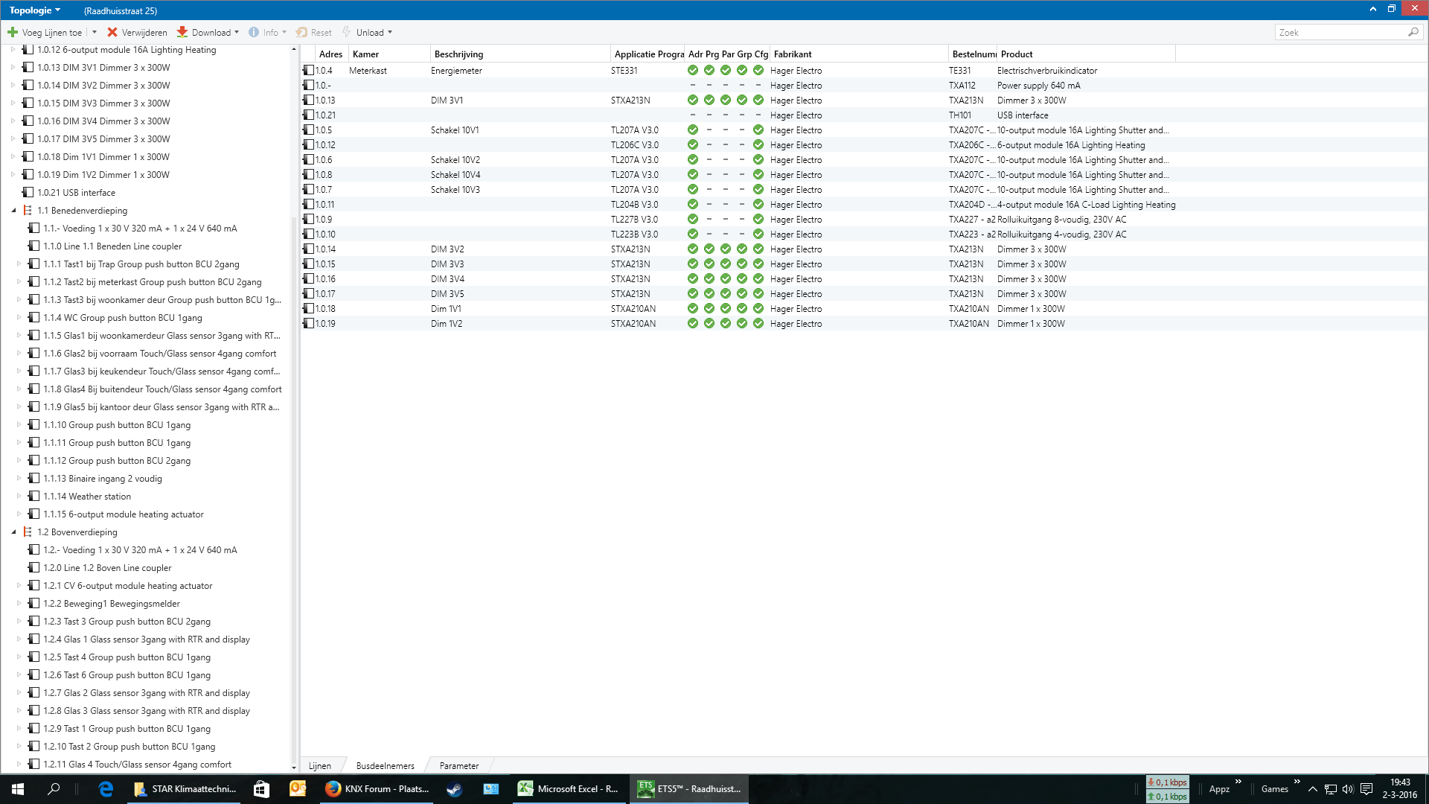This screenshot has height=804, width=1429.
Task: Click Adr status checkmark of device 1.0.13
Action: tap(693, 100)
